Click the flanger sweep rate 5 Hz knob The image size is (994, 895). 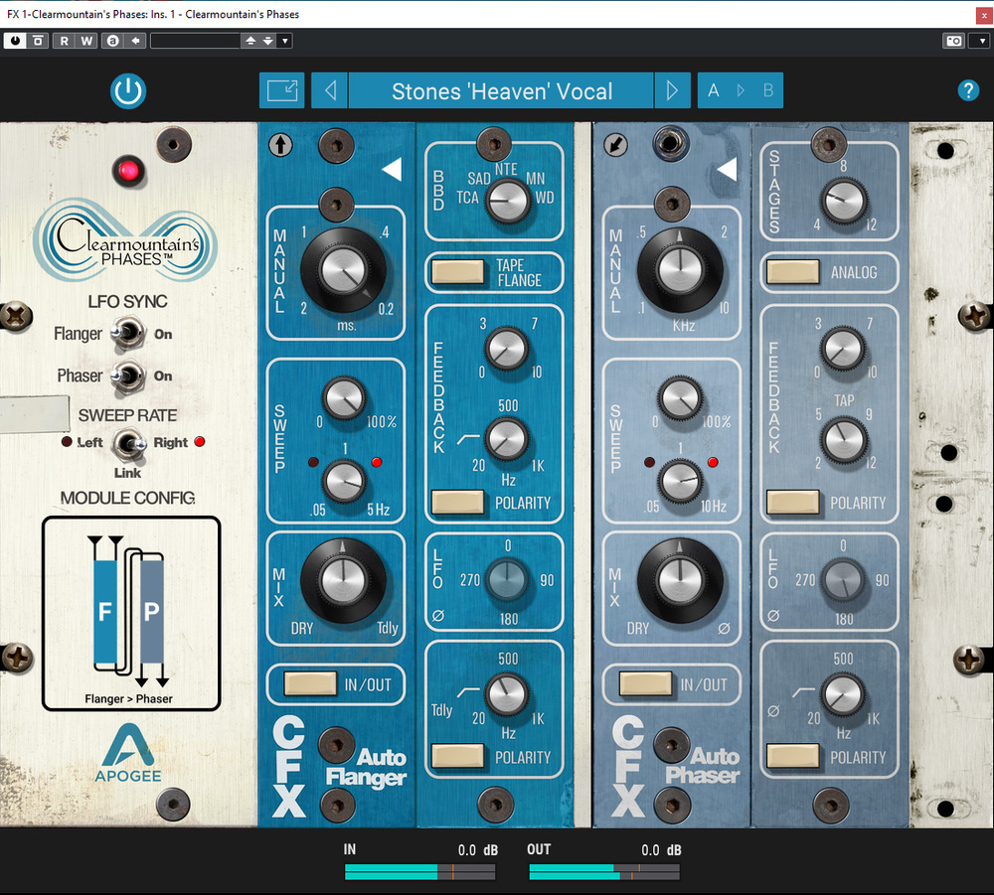coord(344,482)
